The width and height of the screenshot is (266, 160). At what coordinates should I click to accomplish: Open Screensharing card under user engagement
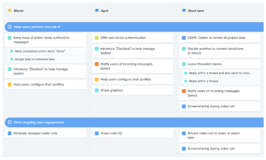coord(220,149)
